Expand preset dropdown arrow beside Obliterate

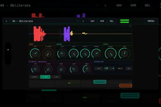(x=78, y=21)
